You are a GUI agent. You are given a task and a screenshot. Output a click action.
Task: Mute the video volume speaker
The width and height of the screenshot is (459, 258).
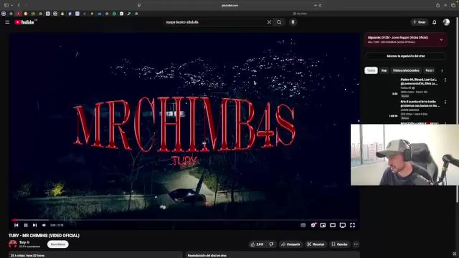pos(44,225)
